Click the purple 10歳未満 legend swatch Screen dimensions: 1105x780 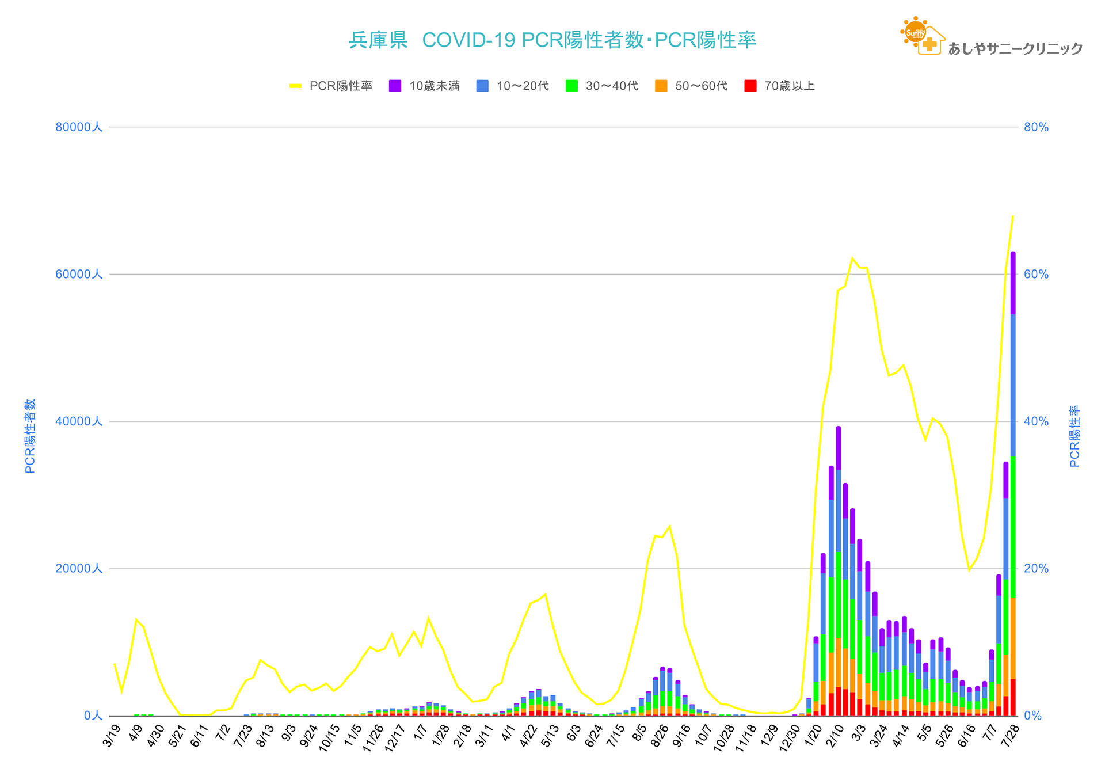[395, 86]
